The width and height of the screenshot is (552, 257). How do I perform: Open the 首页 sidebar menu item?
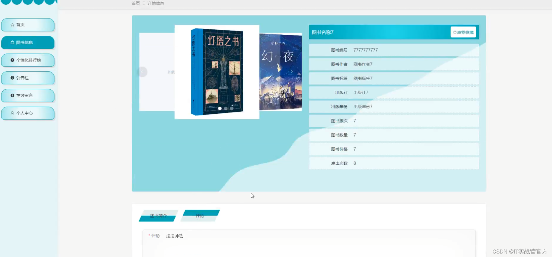click(x=28, y=25)
